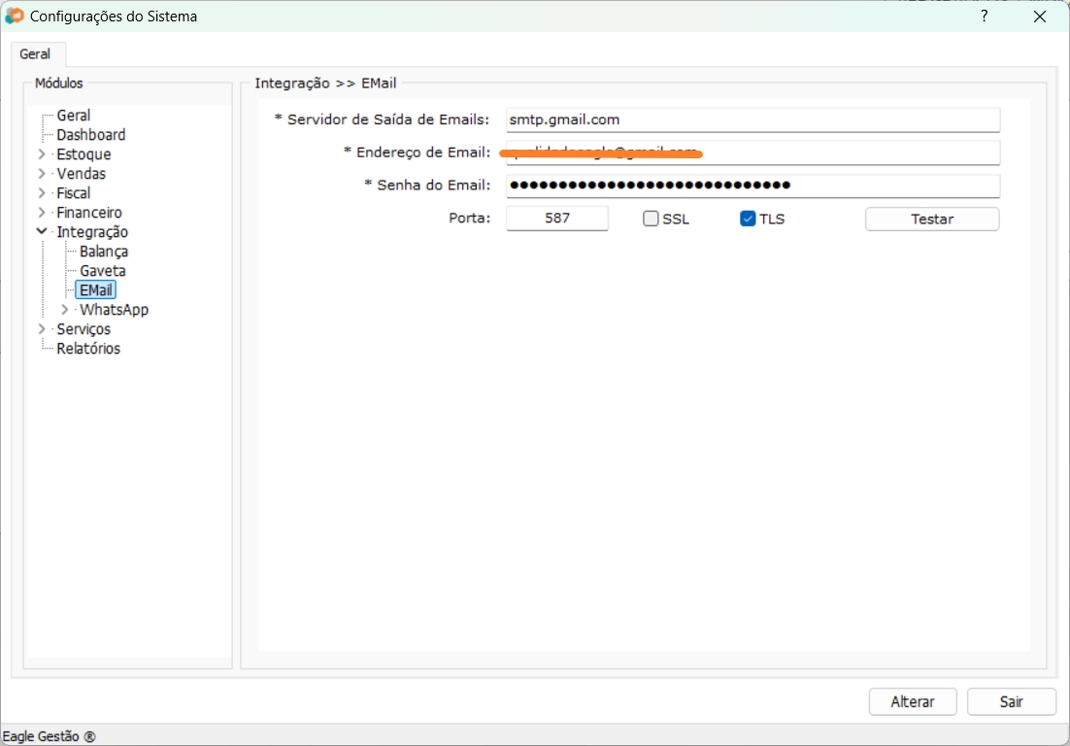Expand the Serviços tree node

click(42, 329)
